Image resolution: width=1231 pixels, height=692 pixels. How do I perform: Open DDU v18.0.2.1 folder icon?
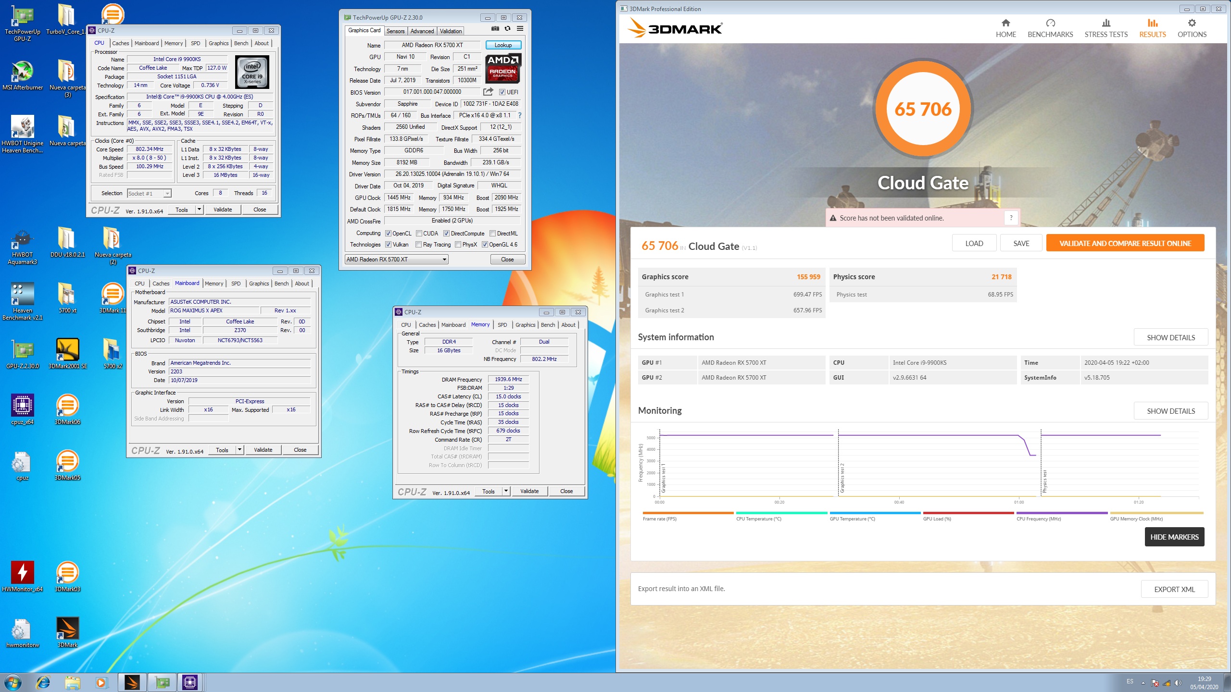pyautogui.click(x=67, y=242)
